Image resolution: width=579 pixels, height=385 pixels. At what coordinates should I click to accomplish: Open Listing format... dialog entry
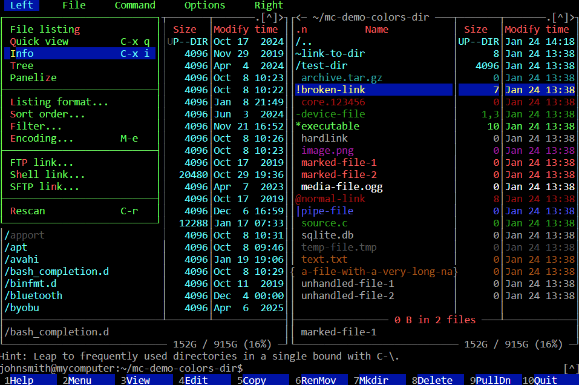click(59, 102)
